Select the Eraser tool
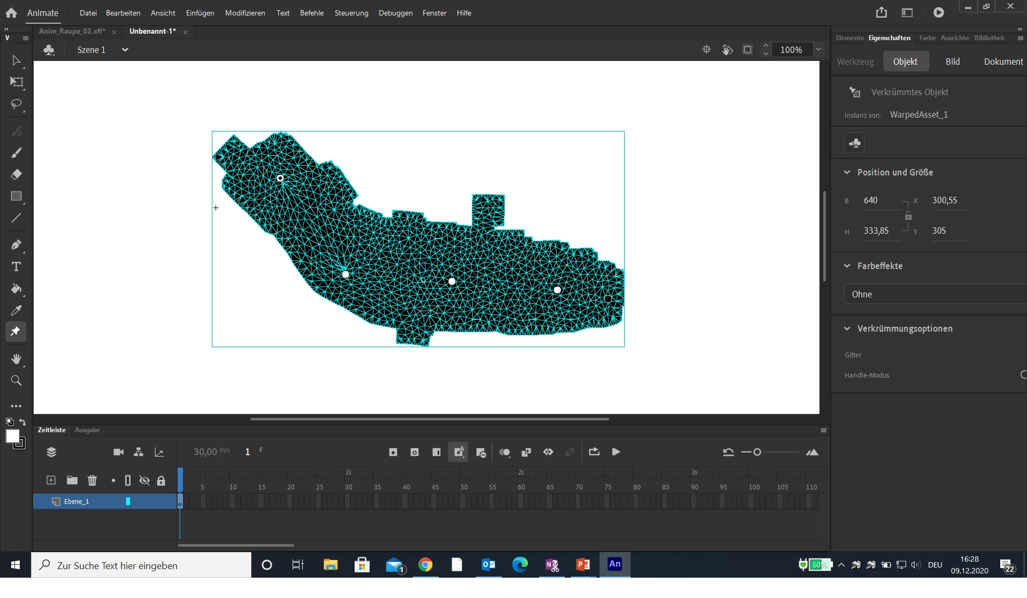The image size is (1027, 598). point(16,174)
